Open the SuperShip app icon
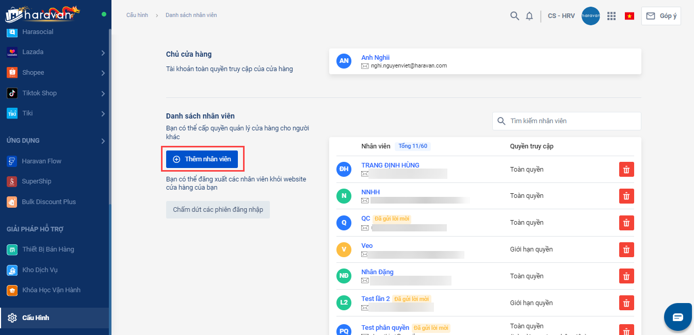 12,181
